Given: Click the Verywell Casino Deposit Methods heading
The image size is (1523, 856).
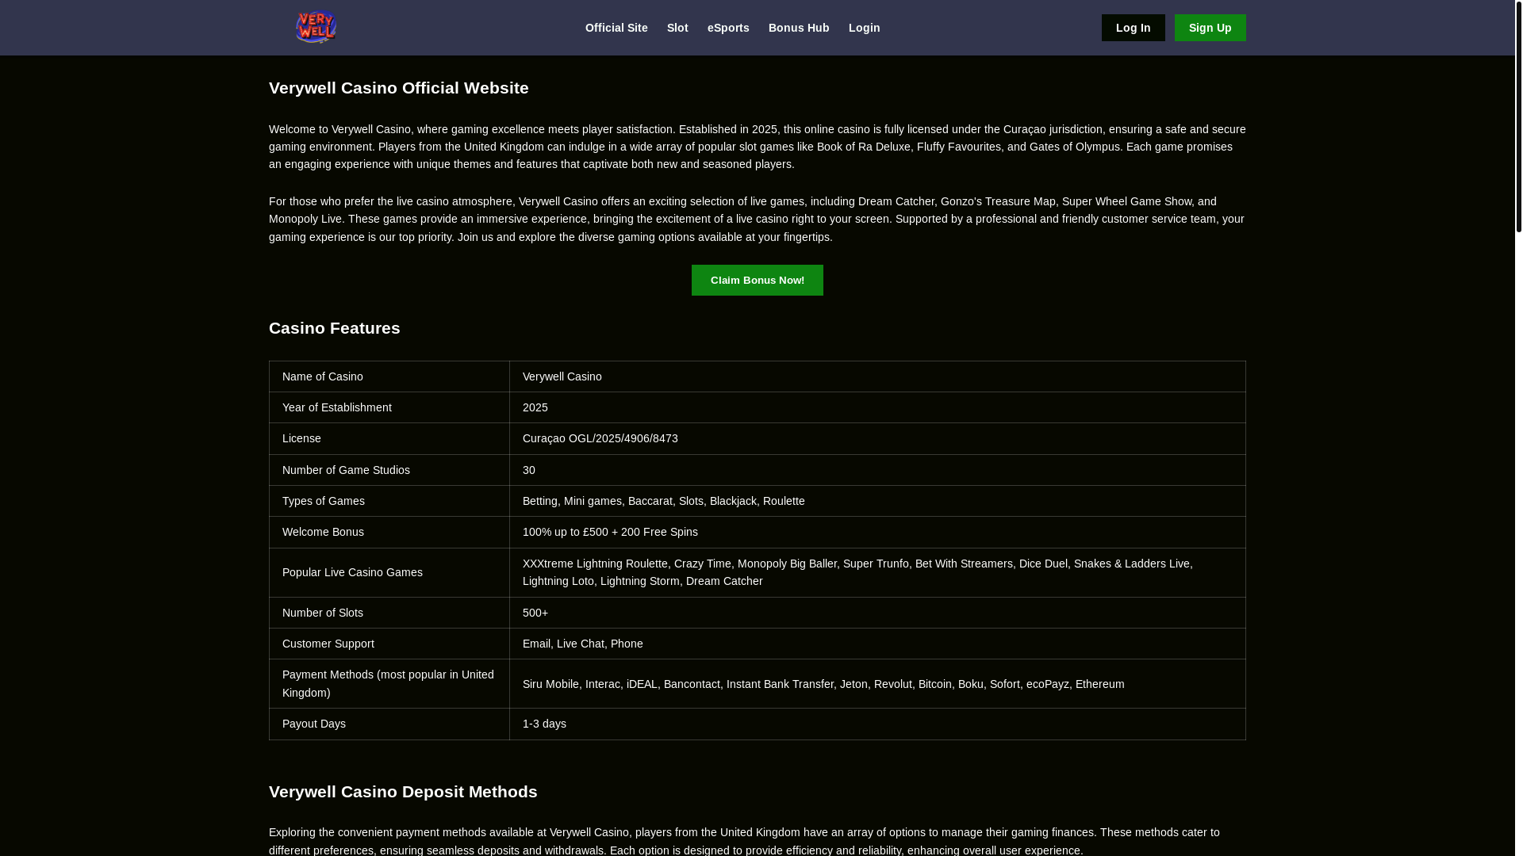Looking at the screenshot, I should pos(403,792).
